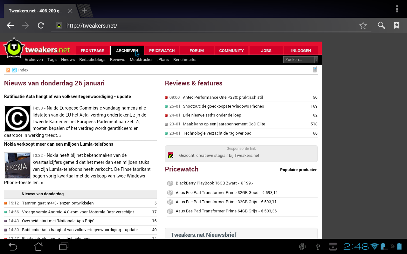
Task: Submit search with the Zoeken arrow button
Action: (316, 59)
